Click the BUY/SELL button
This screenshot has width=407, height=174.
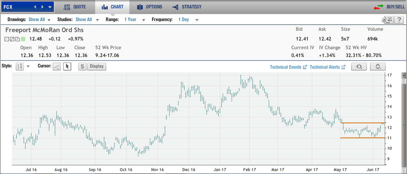389,7
